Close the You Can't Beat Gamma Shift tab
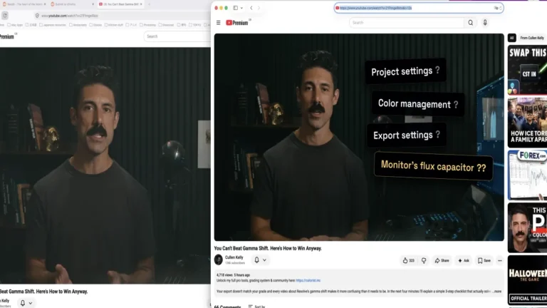This screenshot has height=308, width=547. pos(141,4)
